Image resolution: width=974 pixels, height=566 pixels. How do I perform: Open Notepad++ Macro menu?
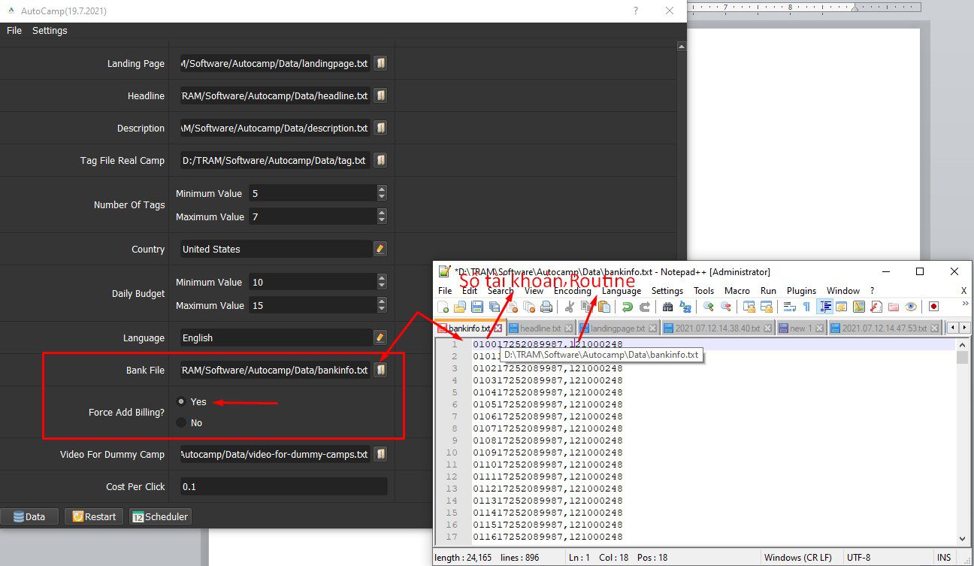737,291
